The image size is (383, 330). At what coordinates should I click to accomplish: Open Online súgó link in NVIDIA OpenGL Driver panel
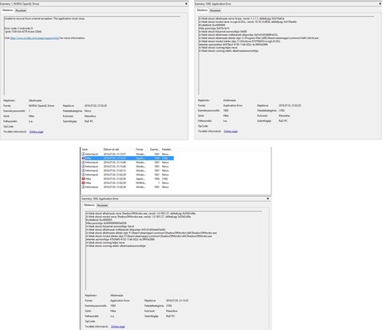coord(36,132)
